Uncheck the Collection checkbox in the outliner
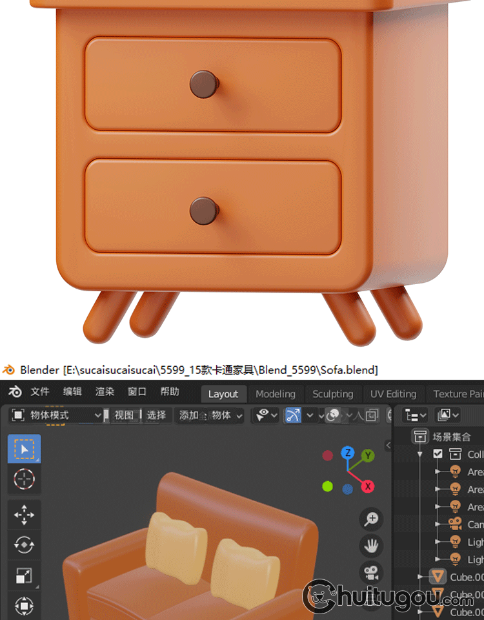 click(438, 454)
